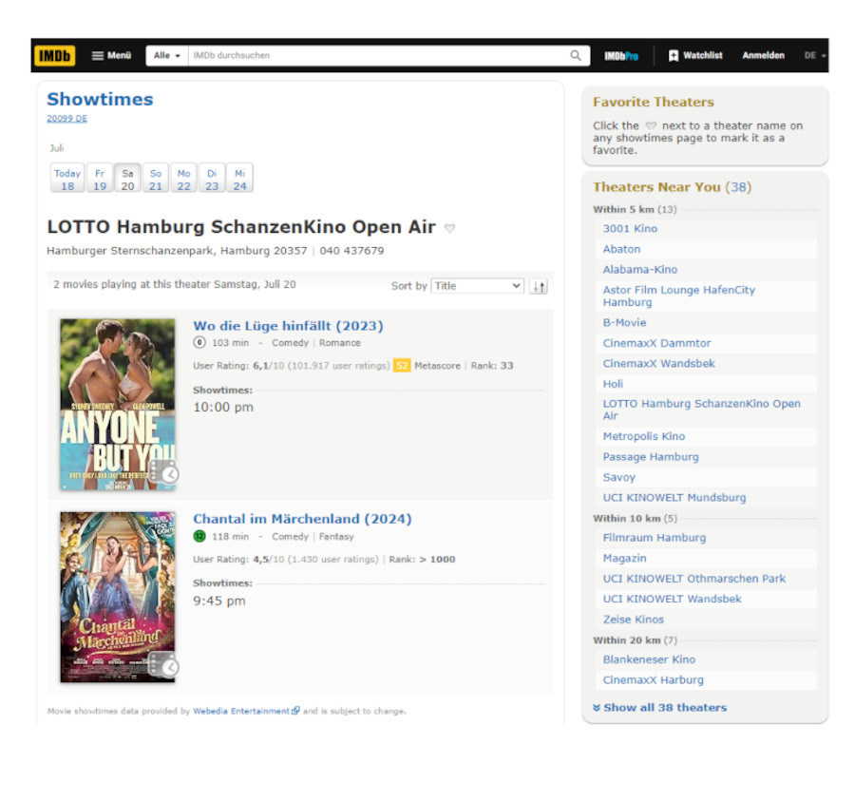855x802 pixels.
Task: Select the Mi 24 date tab
Action: [x=240, y=178]
